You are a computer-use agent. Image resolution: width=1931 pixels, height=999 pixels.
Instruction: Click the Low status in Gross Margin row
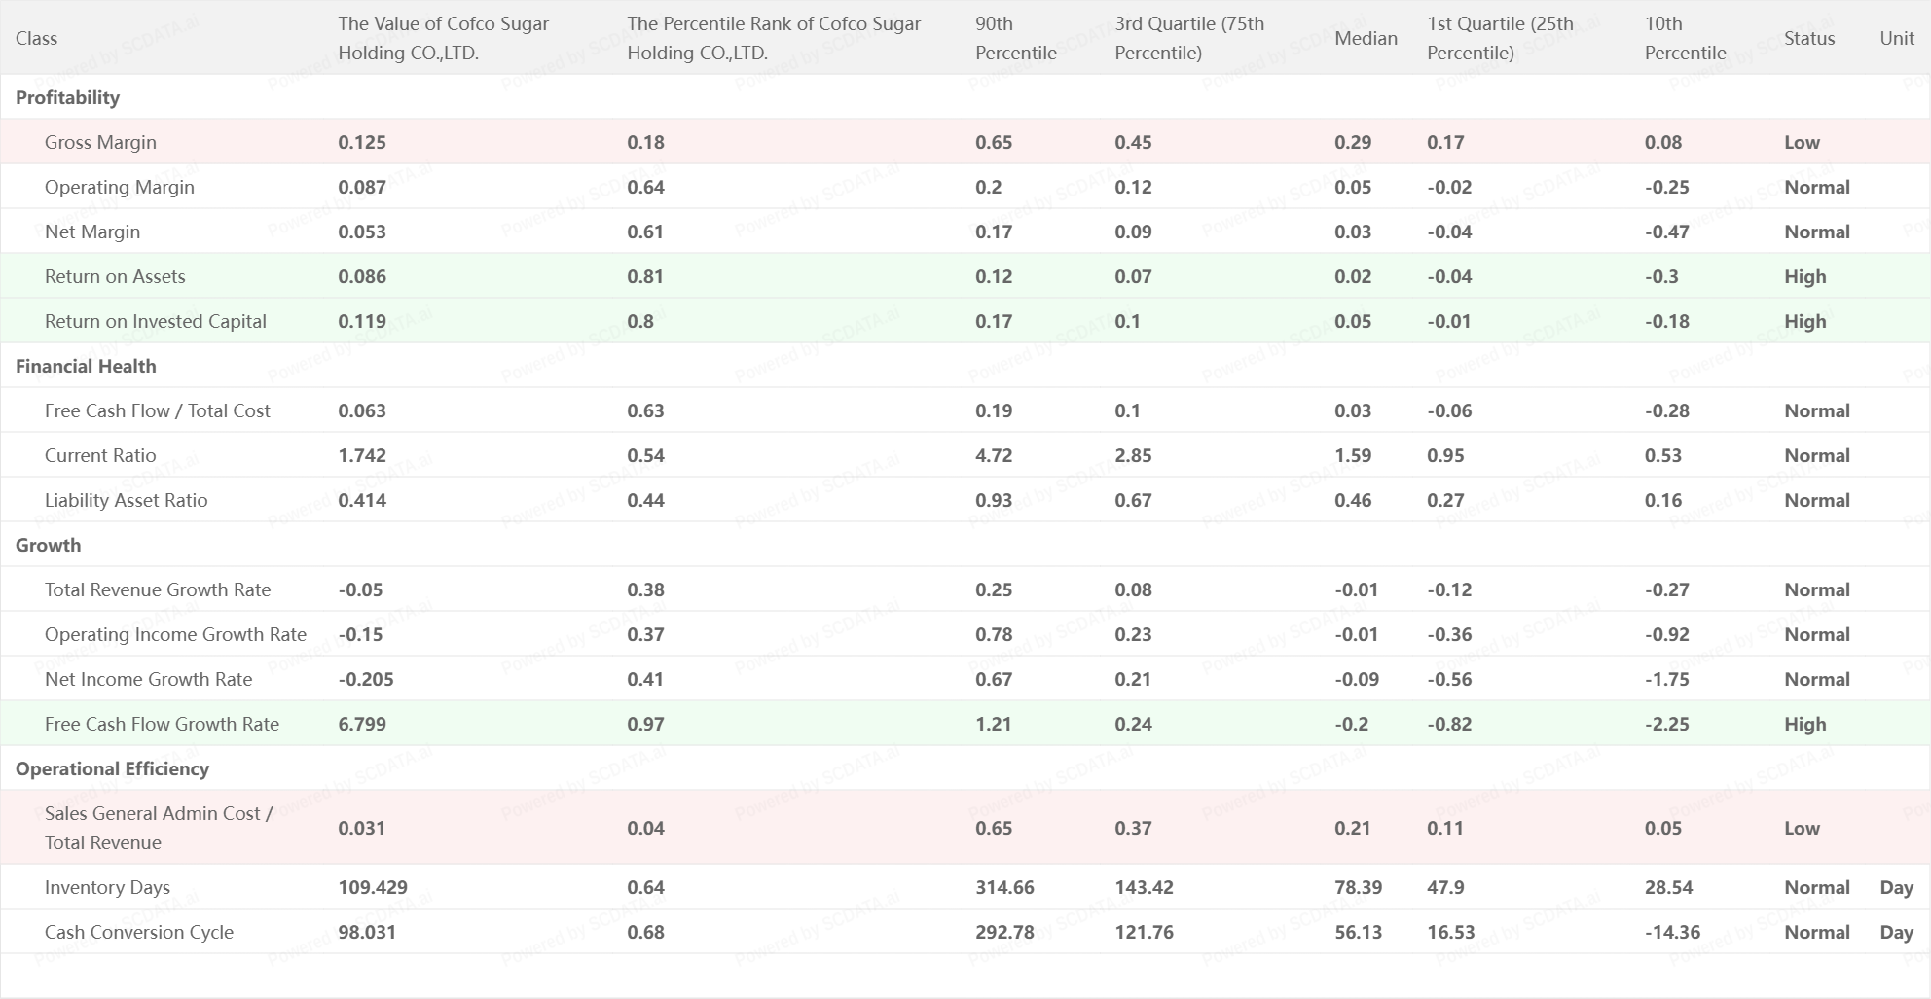coord(1802,142)
